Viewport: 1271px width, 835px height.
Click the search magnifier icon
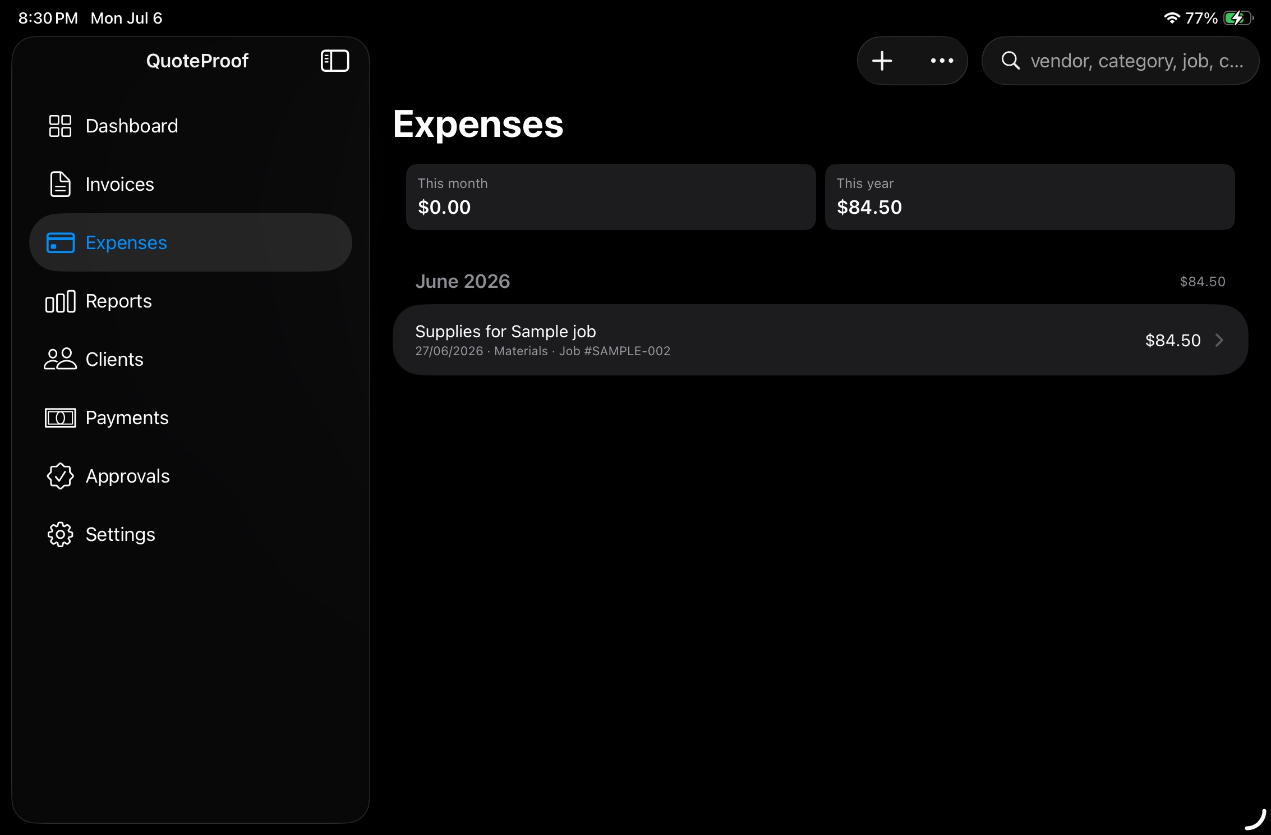(1011, 61)
